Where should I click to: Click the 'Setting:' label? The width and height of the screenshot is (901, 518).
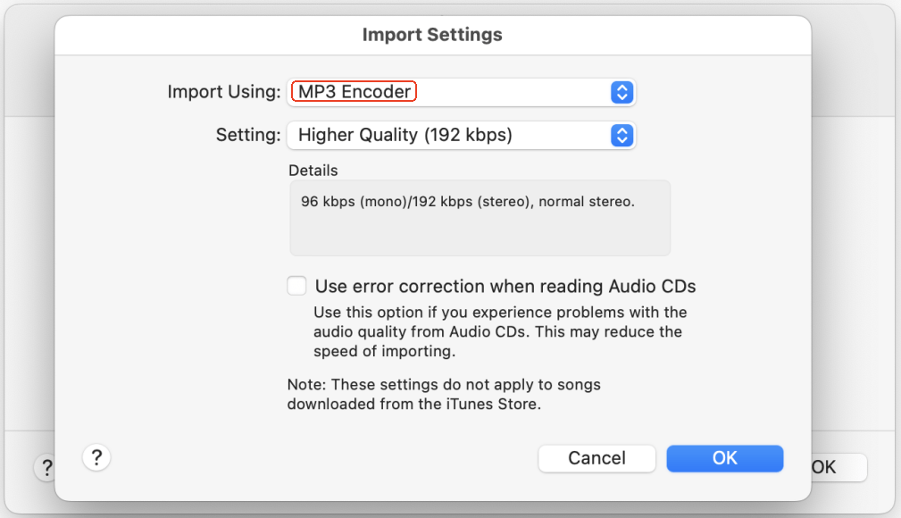(x=248, y=136)
